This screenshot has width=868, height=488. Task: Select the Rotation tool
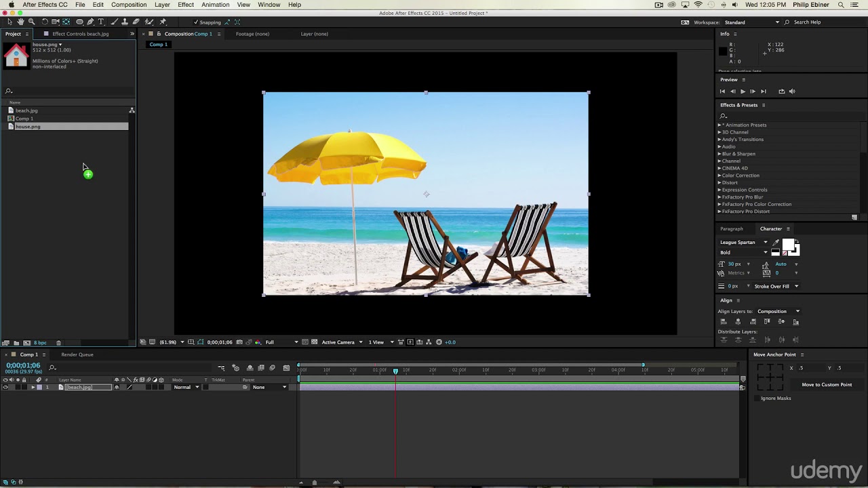(45, 22)
